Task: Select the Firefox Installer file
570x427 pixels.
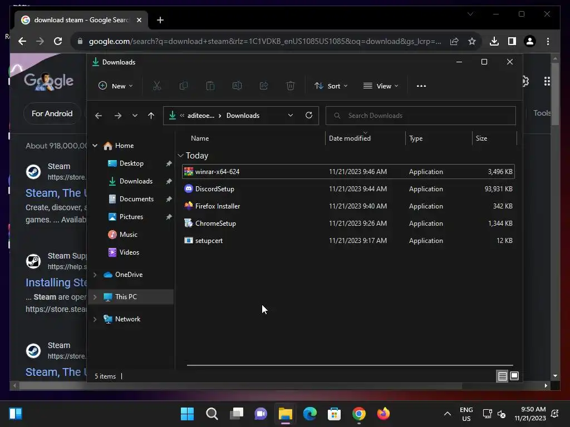Action: pyautogui.click(x=348, y=206)
